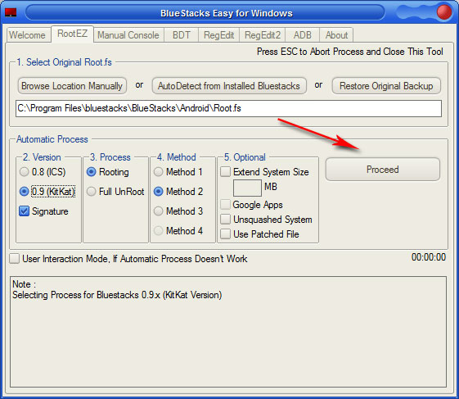Click the Proceed button
Viewport: 459px width, 399px height.
(x=383, y=170)
